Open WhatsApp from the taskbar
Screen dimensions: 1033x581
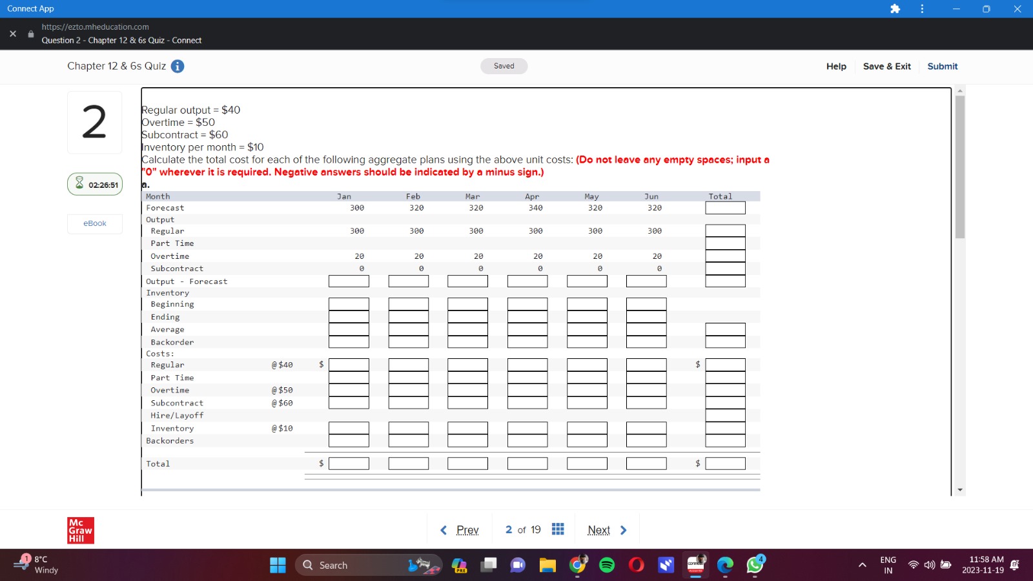point(755,565)
